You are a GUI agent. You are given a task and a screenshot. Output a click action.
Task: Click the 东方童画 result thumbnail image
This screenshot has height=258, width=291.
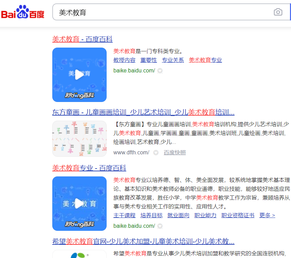pos(79,139)
